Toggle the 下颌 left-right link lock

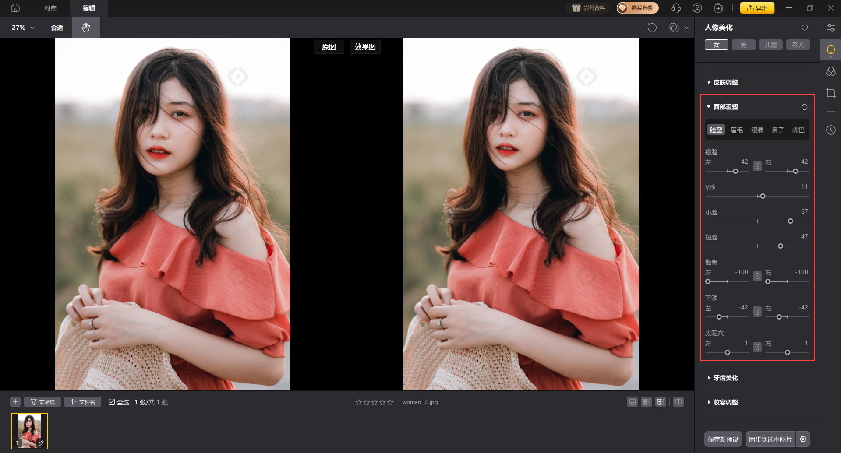point(757,312)
